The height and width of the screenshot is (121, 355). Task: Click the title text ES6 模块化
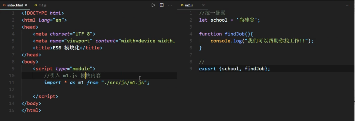(66, 48)
